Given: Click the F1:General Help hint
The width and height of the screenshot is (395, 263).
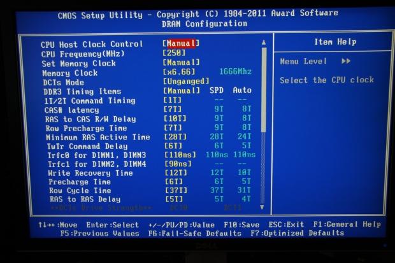Looking at the screenshot, I should 347,224.
